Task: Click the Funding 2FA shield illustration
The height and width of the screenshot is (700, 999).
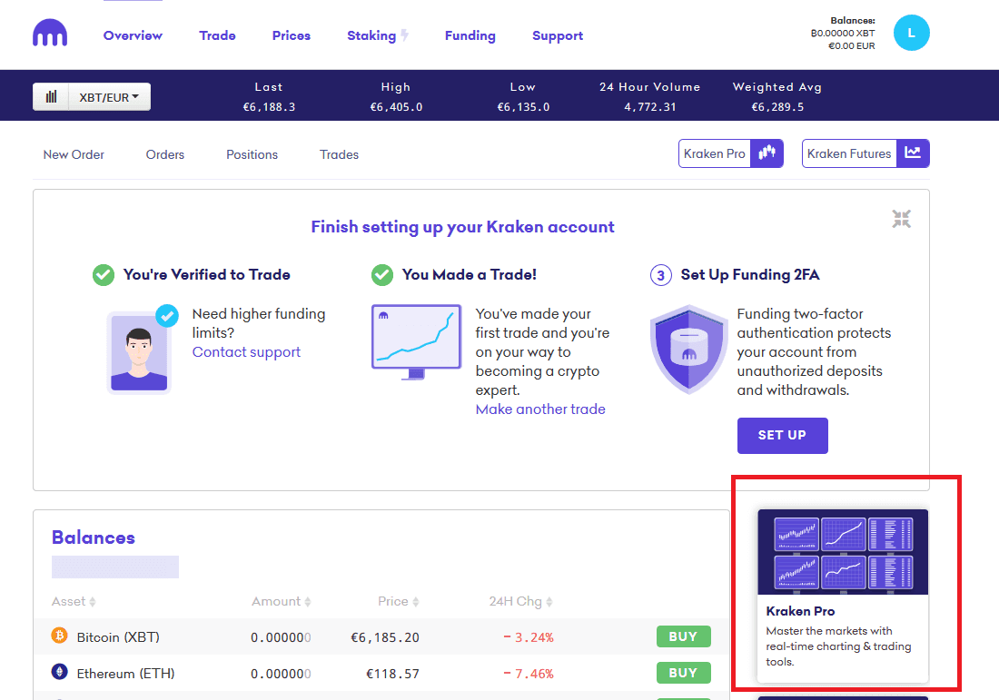Action: 689,348
